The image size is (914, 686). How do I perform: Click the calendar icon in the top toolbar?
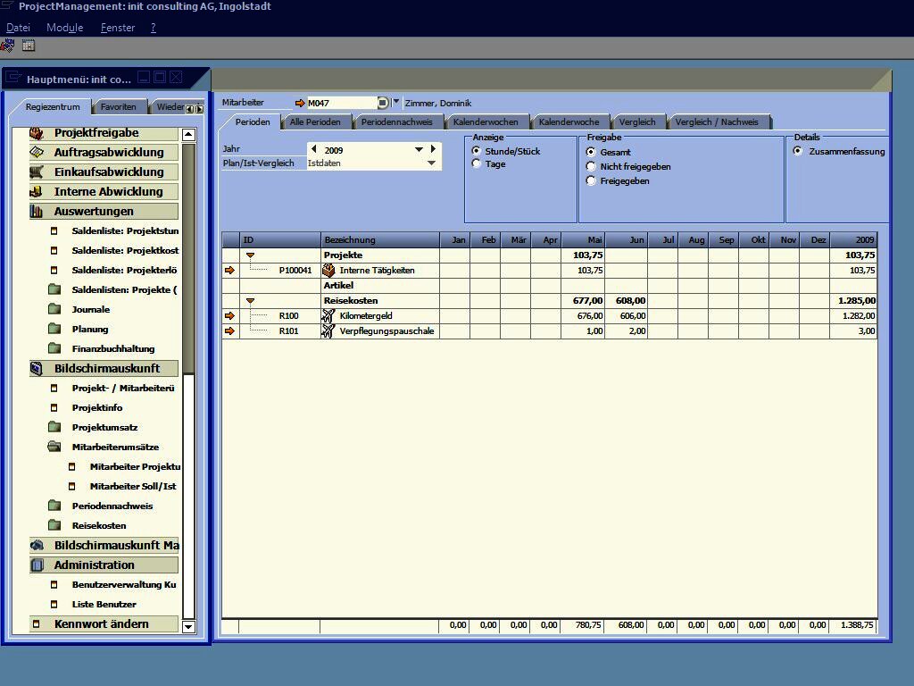pyautogui.click(x=29, y=46)
